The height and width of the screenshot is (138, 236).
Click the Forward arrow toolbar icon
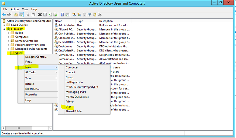pyautogui.click(x=9, y=15)
